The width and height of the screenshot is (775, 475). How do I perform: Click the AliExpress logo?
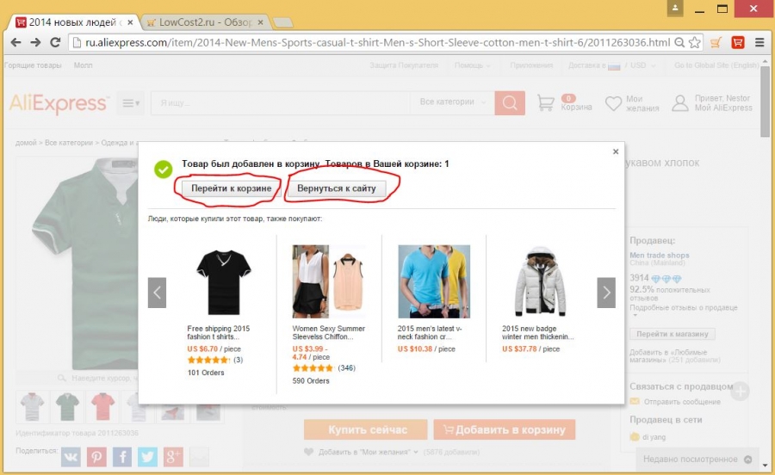pos(59,103)
